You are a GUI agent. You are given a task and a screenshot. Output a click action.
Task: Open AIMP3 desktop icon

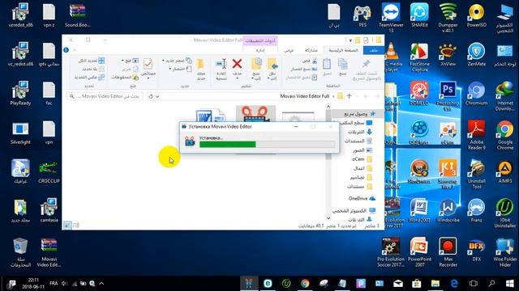tap(504, 171)
